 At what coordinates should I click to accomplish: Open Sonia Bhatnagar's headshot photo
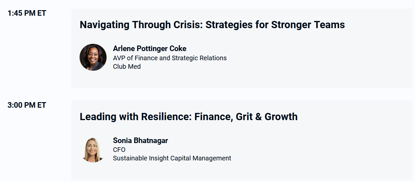(93, 150)
